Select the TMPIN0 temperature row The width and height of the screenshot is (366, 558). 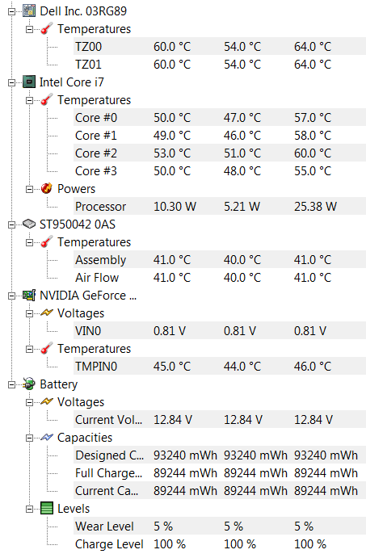click(x=220, y=366)
